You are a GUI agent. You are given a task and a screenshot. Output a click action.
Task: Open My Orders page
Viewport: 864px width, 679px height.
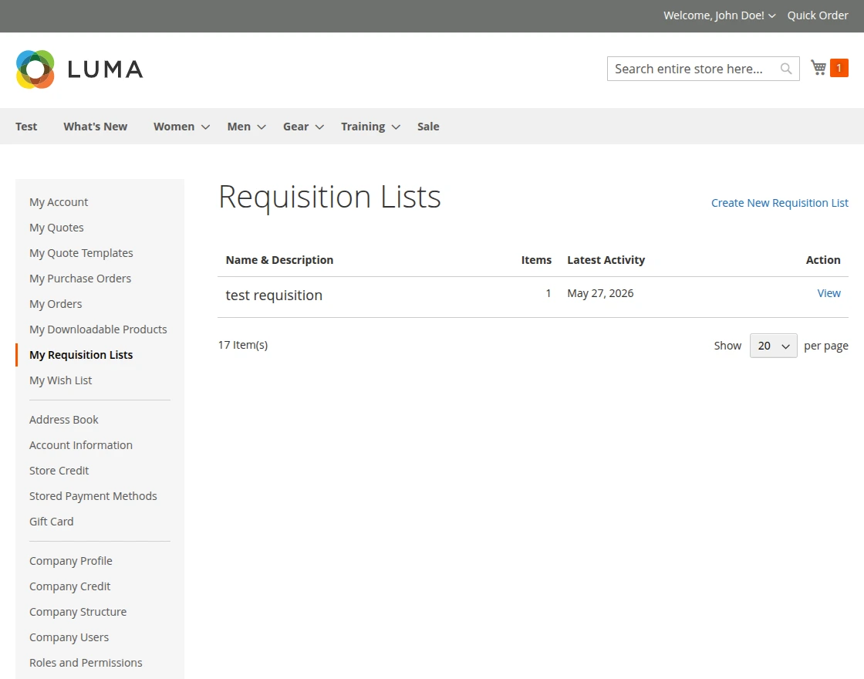[x=55, y=304]
